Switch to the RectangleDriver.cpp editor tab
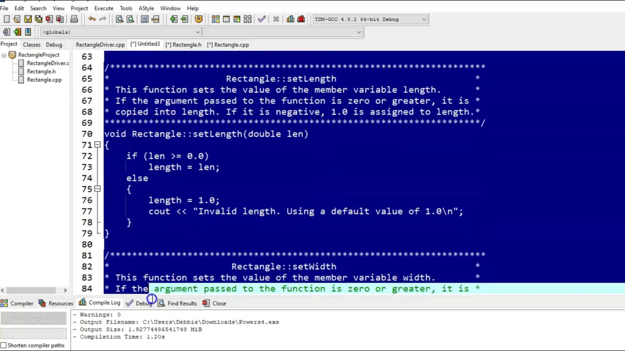Screen dimensions: 625x351 click(x=100, y=44)
